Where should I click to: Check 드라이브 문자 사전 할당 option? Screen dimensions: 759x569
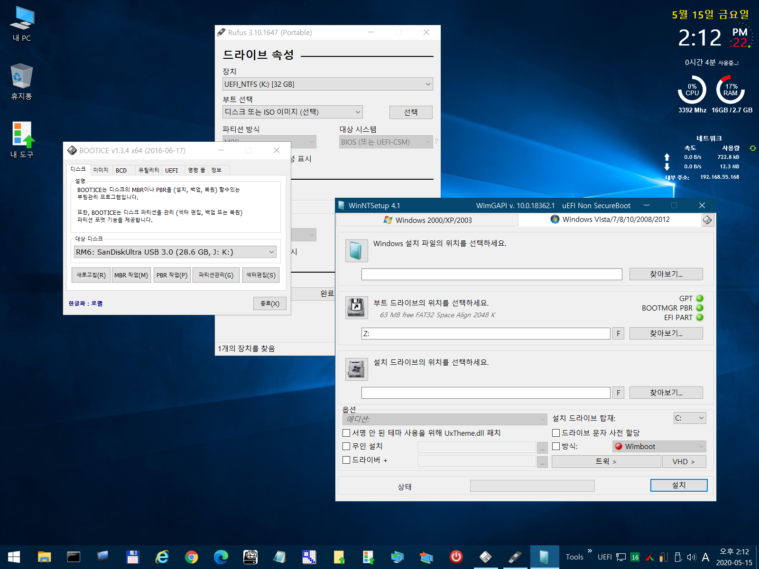click(556, 433)
